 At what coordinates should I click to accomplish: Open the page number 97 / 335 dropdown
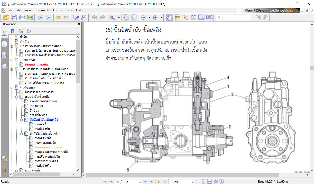pyautogui.click(x=140, y=182)
